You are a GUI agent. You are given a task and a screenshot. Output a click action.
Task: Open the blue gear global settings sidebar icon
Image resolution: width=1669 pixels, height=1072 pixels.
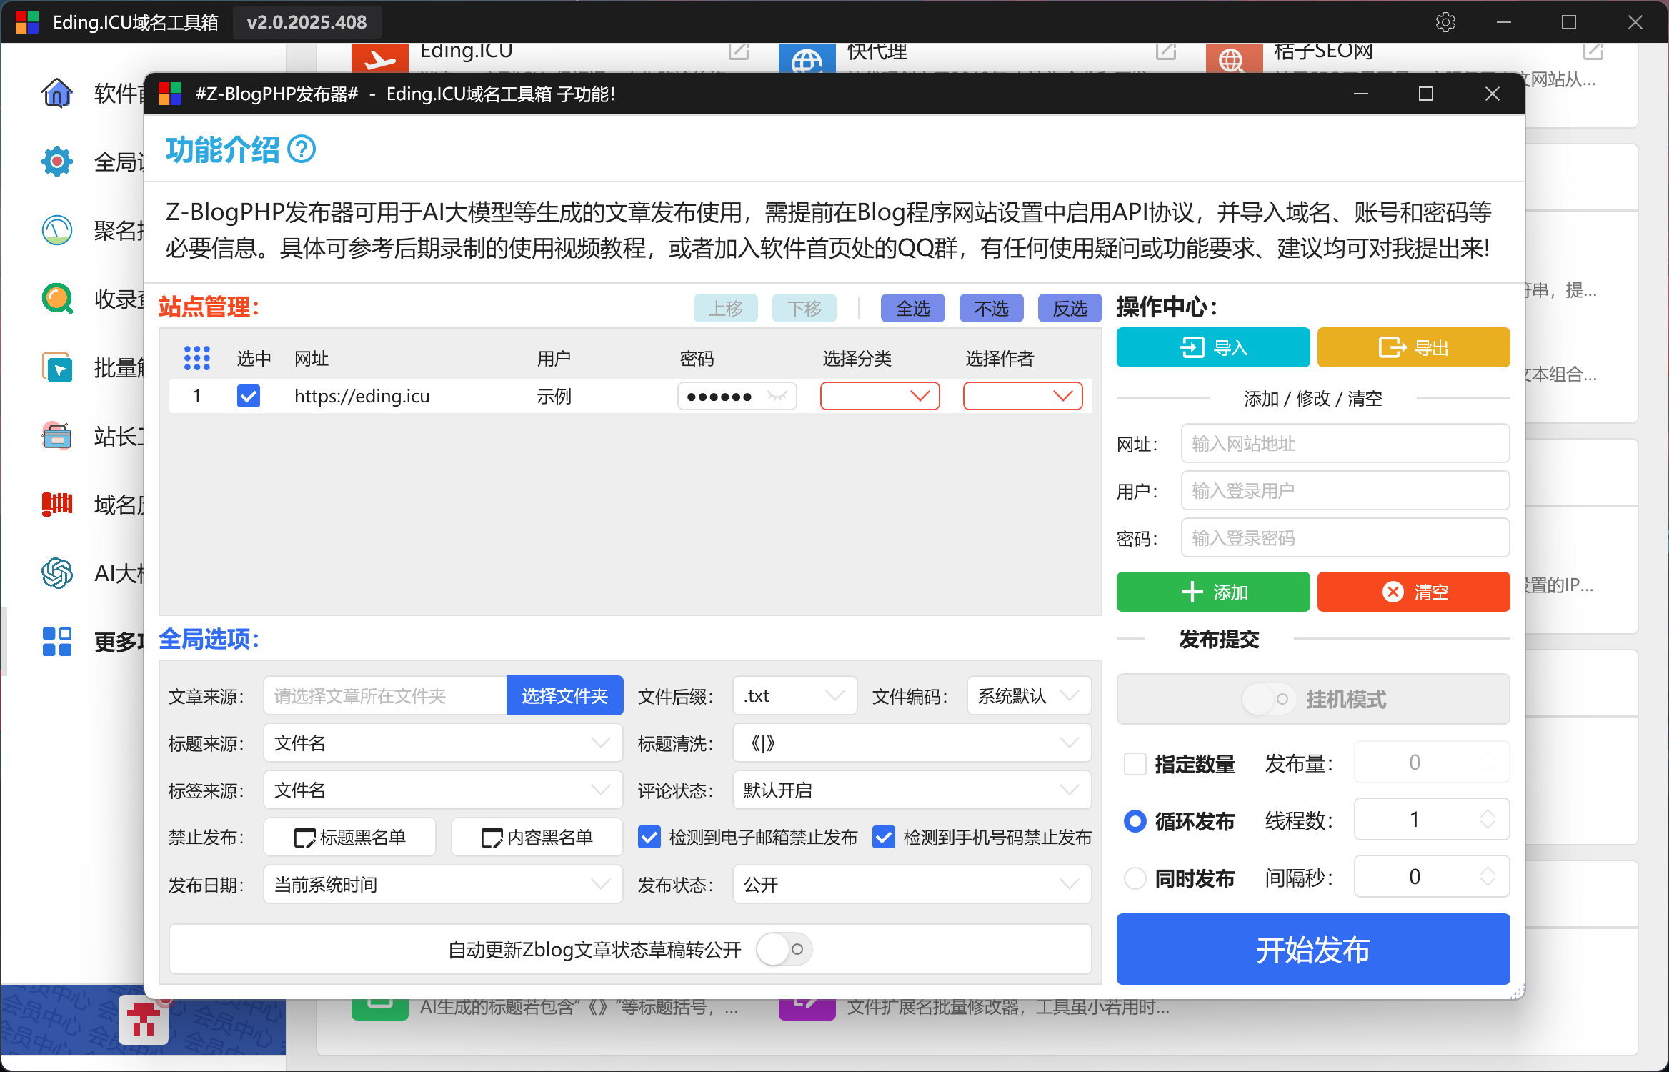tap(57, 162)
